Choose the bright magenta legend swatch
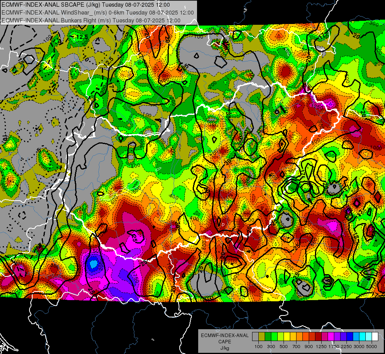The width and height of the screenshot is (385, 354). [x=331, y=336]
